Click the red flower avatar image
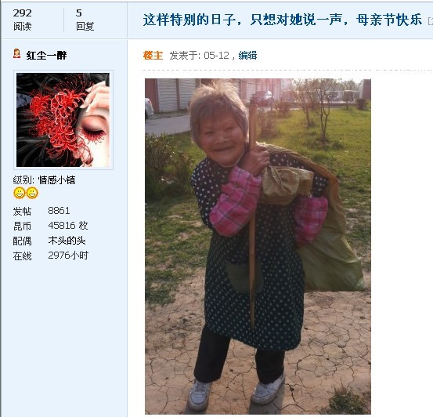 tap(63, 120)
